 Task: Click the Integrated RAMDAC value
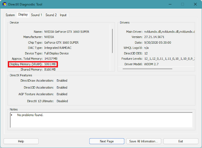click(x=58, y=48)
